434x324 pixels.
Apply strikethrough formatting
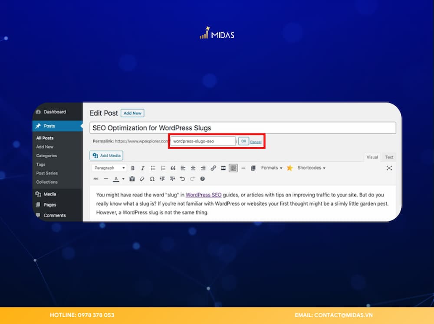96,179
